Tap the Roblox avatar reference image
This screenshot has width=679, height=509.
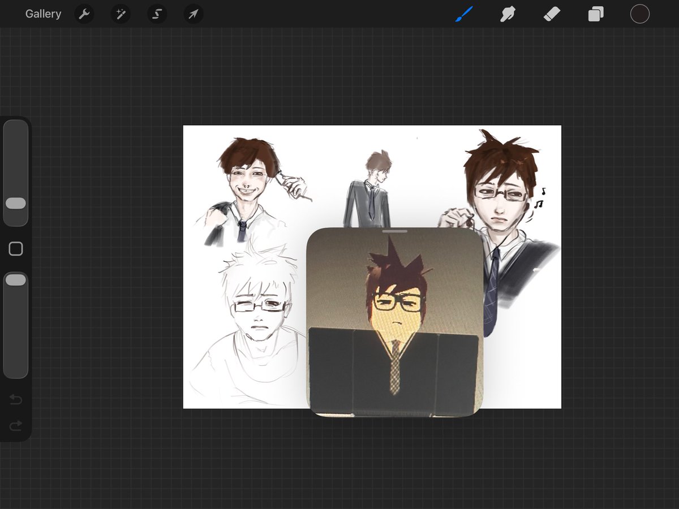[395, 322]
